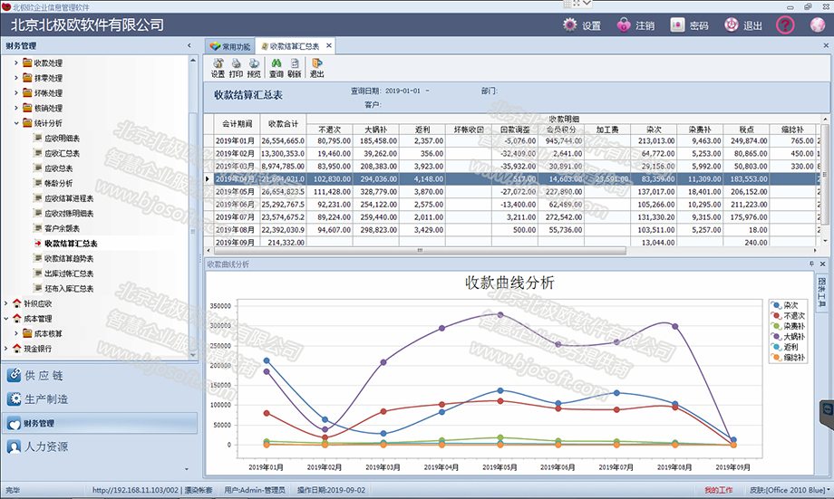834x499 pixels.
Task: Open the skin selector Office 2010 Blue dropdown
Action: pos(790,489)
